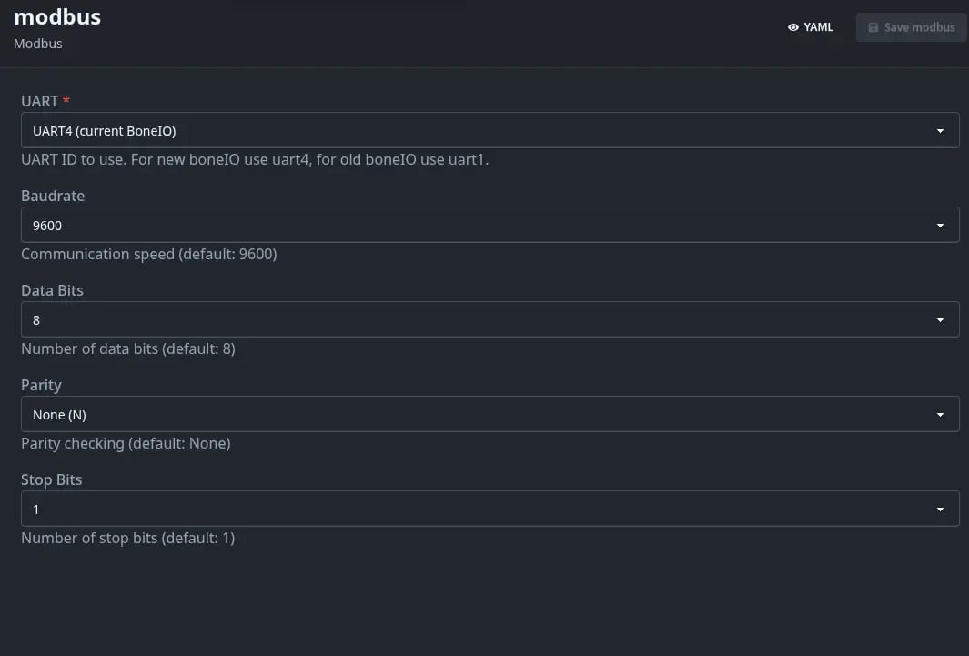Click the chevron arrow on the Stop Bits field
Image resolution: width=969 pixels, height=656 pixels.
coord(941,509)
